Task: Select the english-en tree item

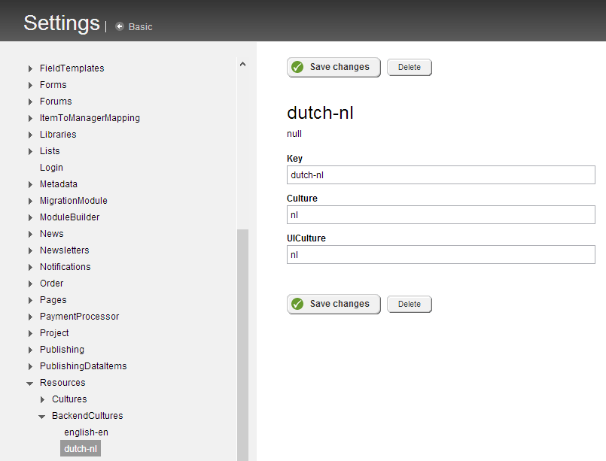Action: tap(86, 432)
